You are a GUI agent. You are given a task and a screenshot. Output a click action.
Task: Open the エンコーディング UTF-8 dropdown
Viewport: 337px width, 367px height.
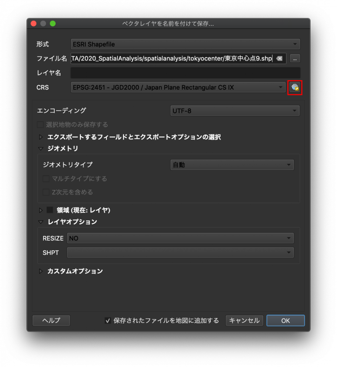point(235,111)
